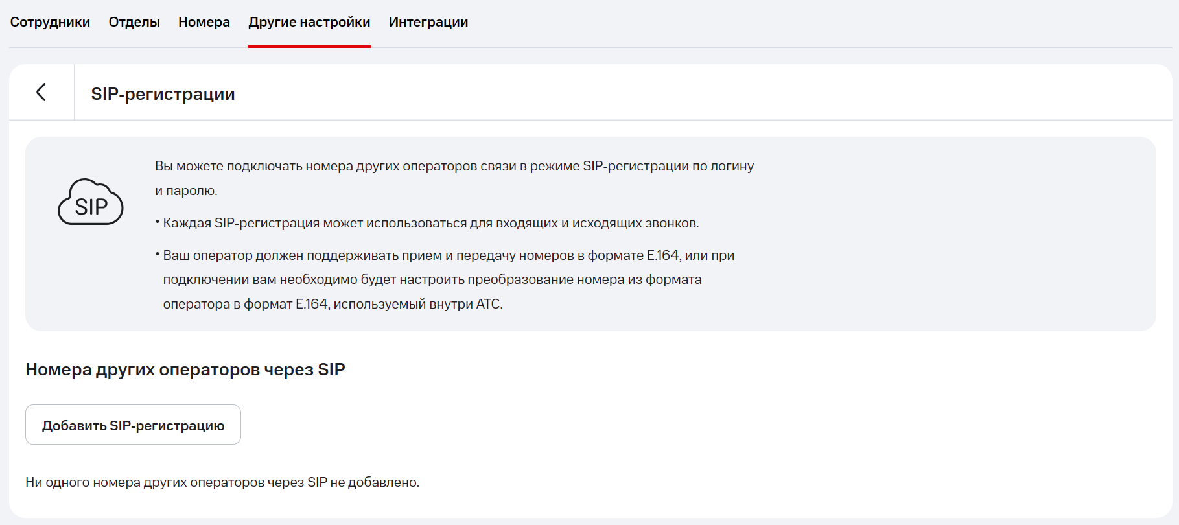Image resolution: width=1179 pixels, height=525 pixels.
Task: Click the SIP-регистрации page title
Action: [x=163, y=94]
